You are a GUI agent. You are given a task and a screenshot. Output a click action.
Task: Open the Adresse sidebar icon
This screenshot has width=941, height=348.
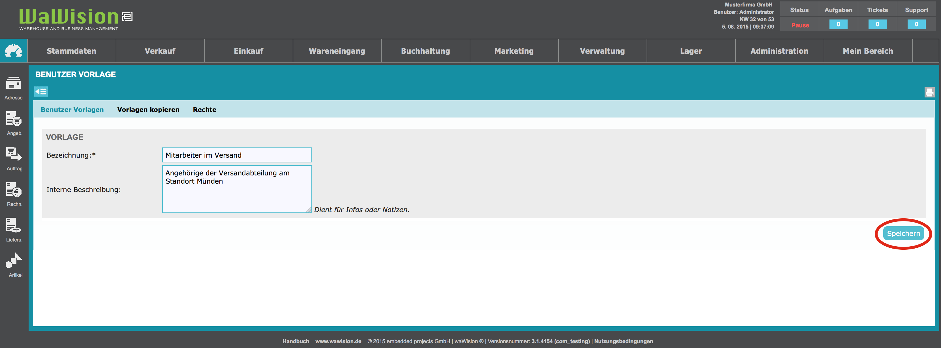14,83
